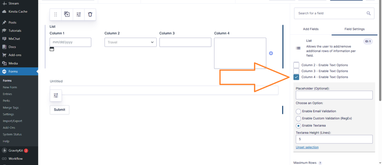This screenshot has height=165, width=382.
Task: Click the Posts pin icon
Action: point(4,22)
